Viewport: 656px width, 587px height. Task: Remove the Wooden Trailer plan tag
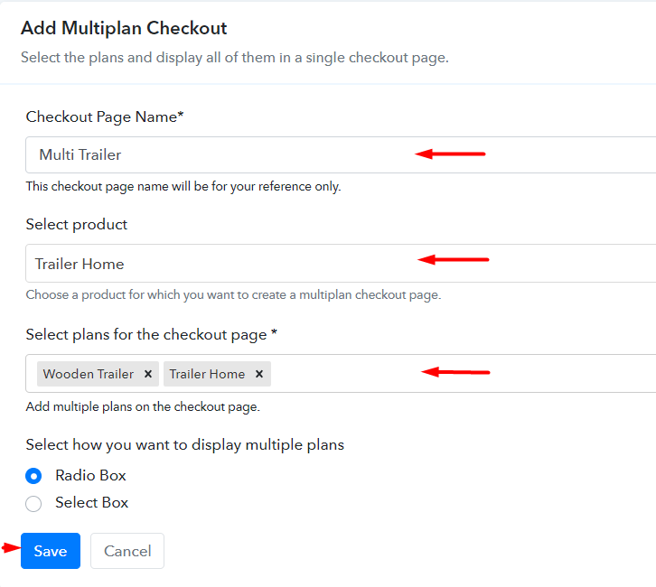click(x=148, y=374)
